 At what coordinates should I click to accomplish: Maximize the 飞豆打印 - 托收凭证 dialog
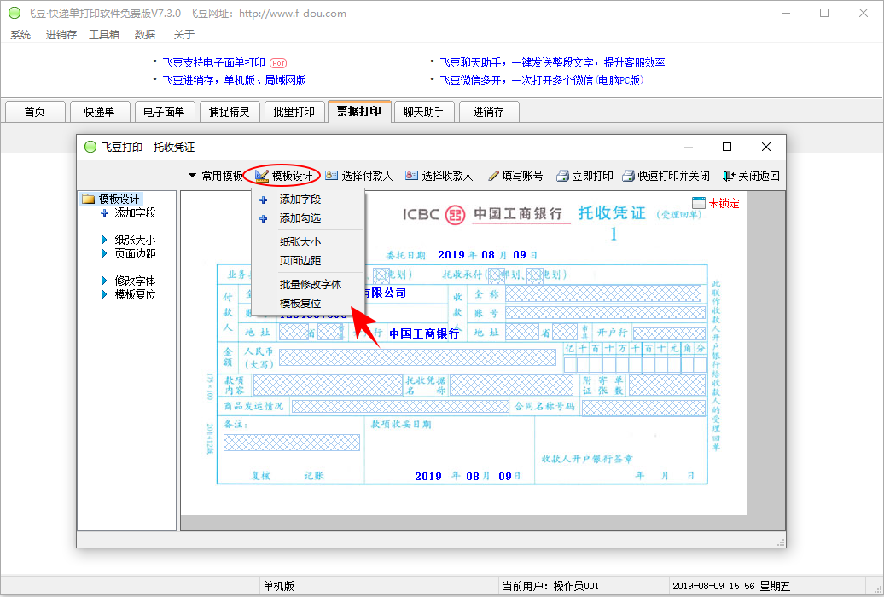[x=727, y=147]
